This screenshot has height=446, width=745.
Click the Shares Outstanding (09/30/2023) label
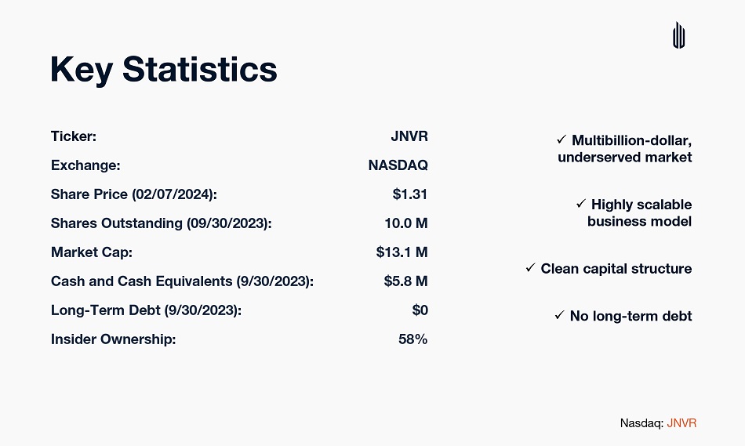coord(161,223)
